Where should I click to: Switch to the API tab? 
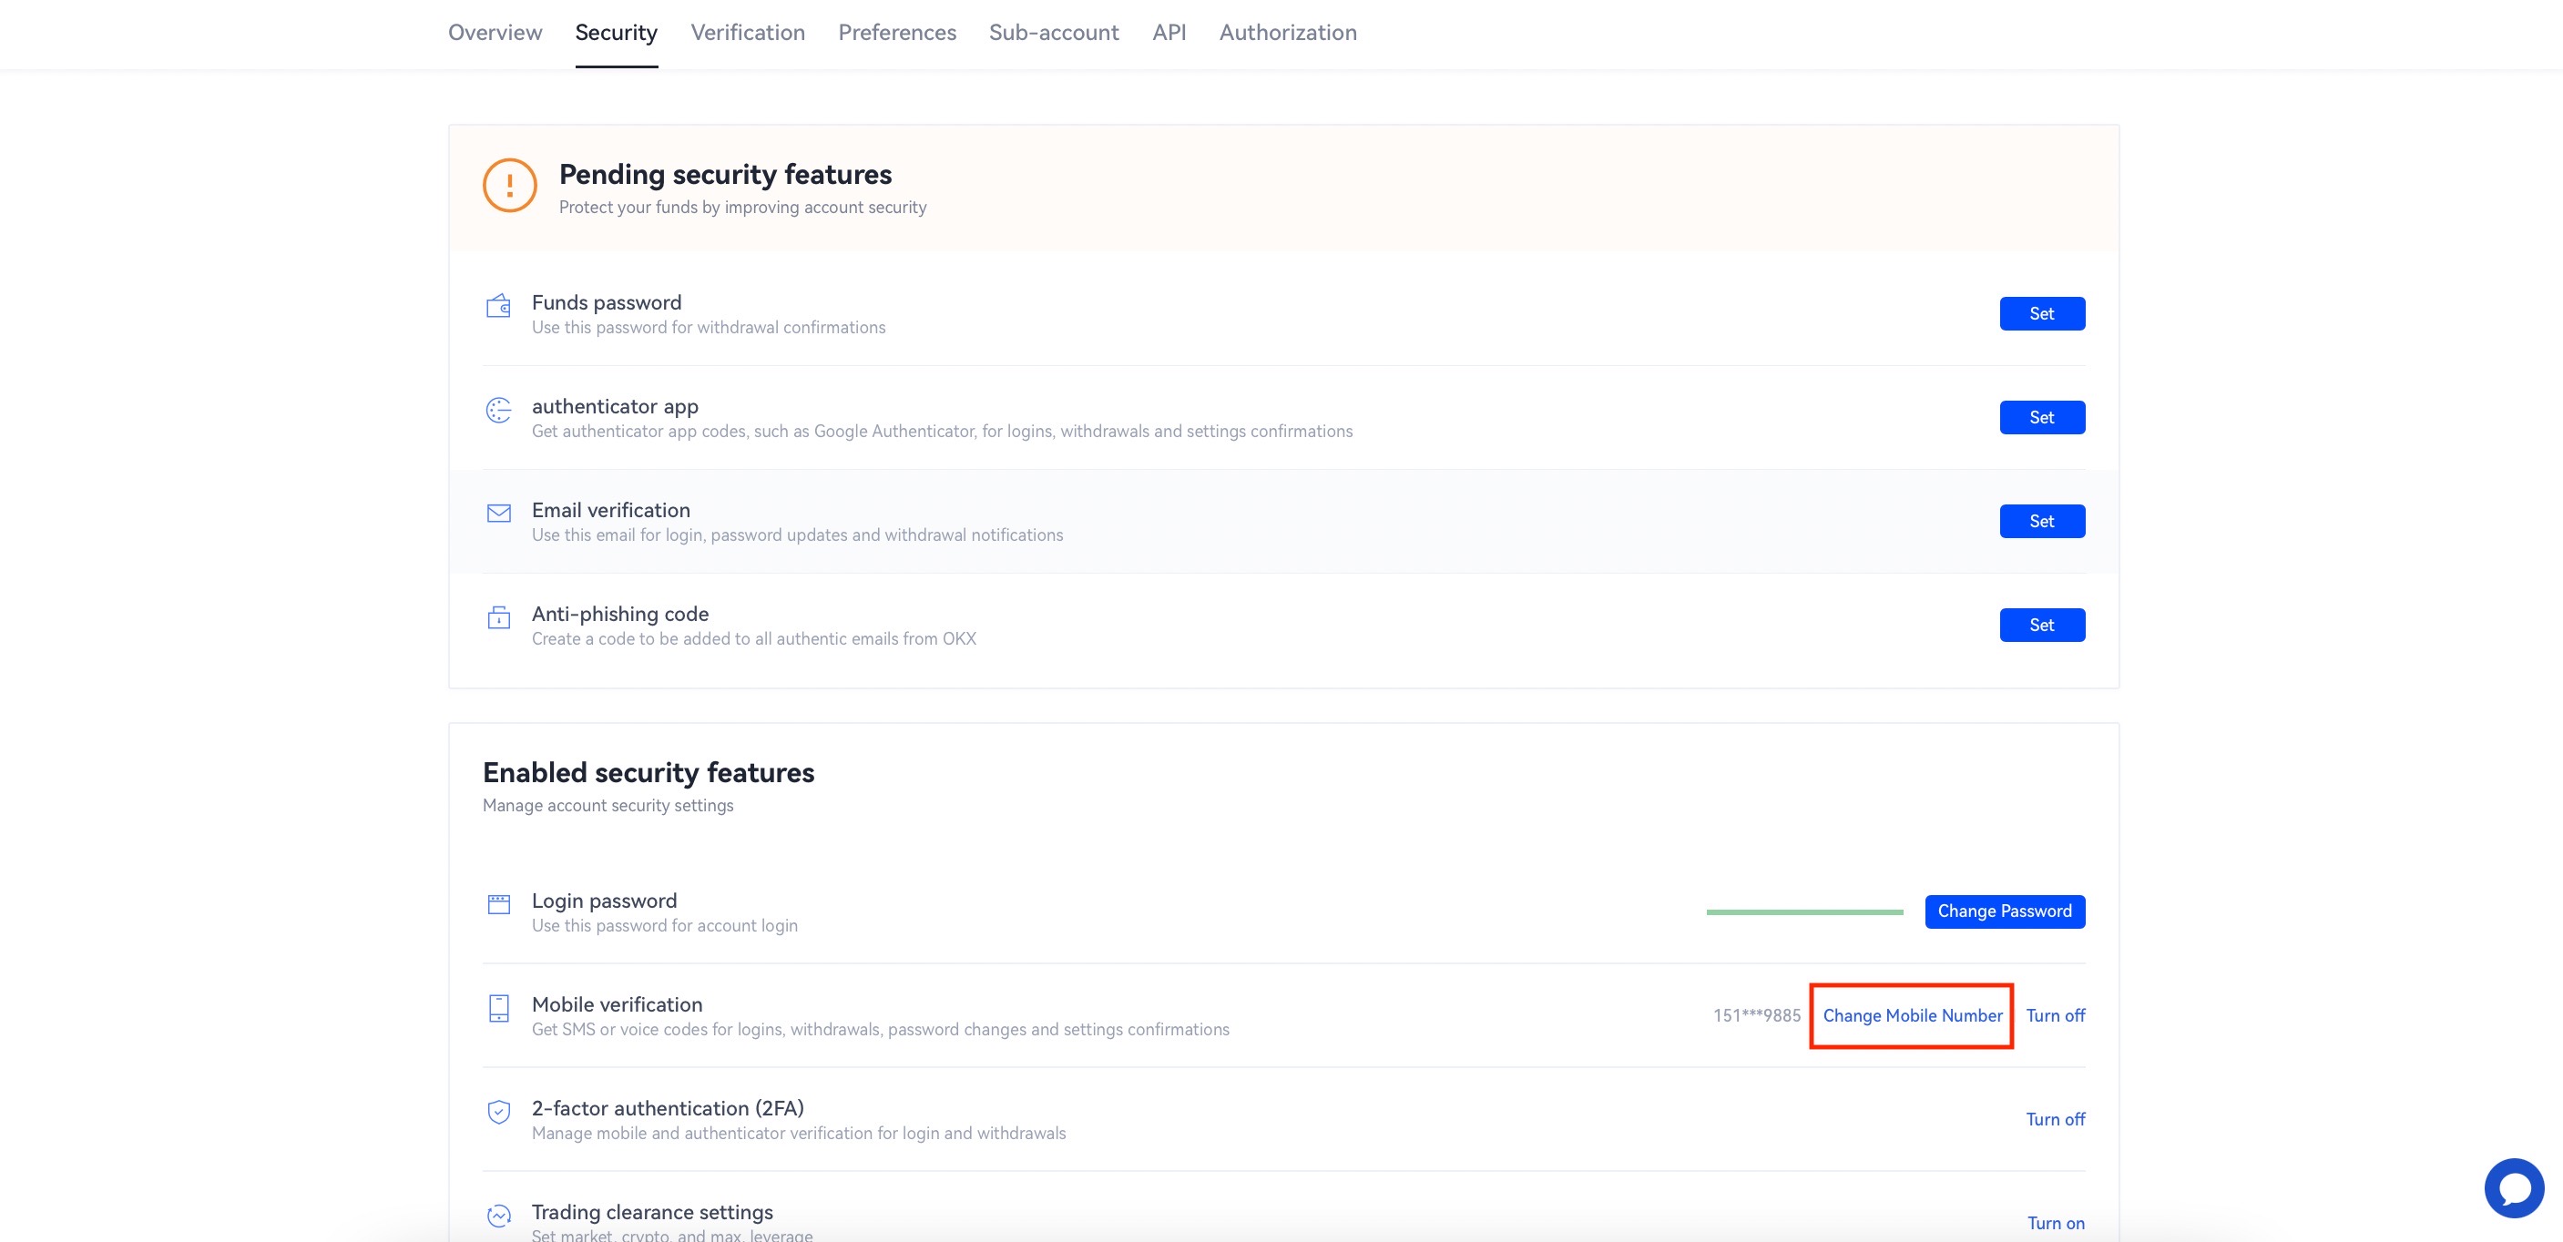click(1169, 33)
